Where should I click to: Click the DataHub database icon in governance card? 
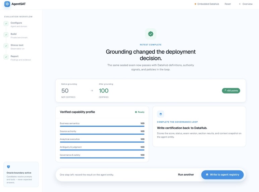(161, 114)
